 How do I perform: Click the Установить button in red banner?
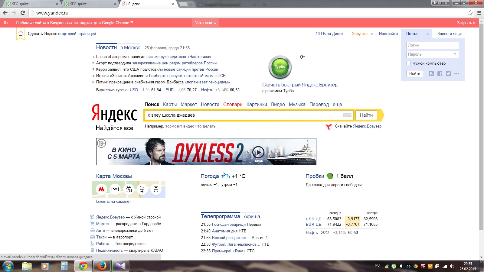pos(205,23)
